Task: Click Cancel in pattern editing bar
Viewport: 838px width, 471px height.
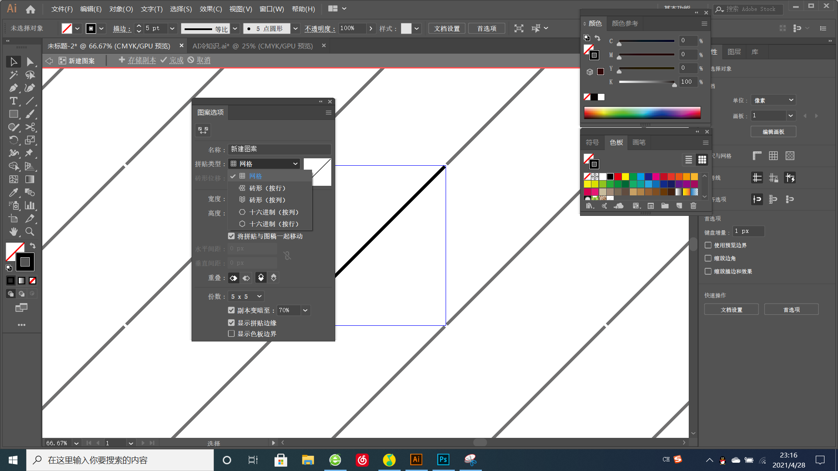Action: pyautogui.click(x=199, y=60)
